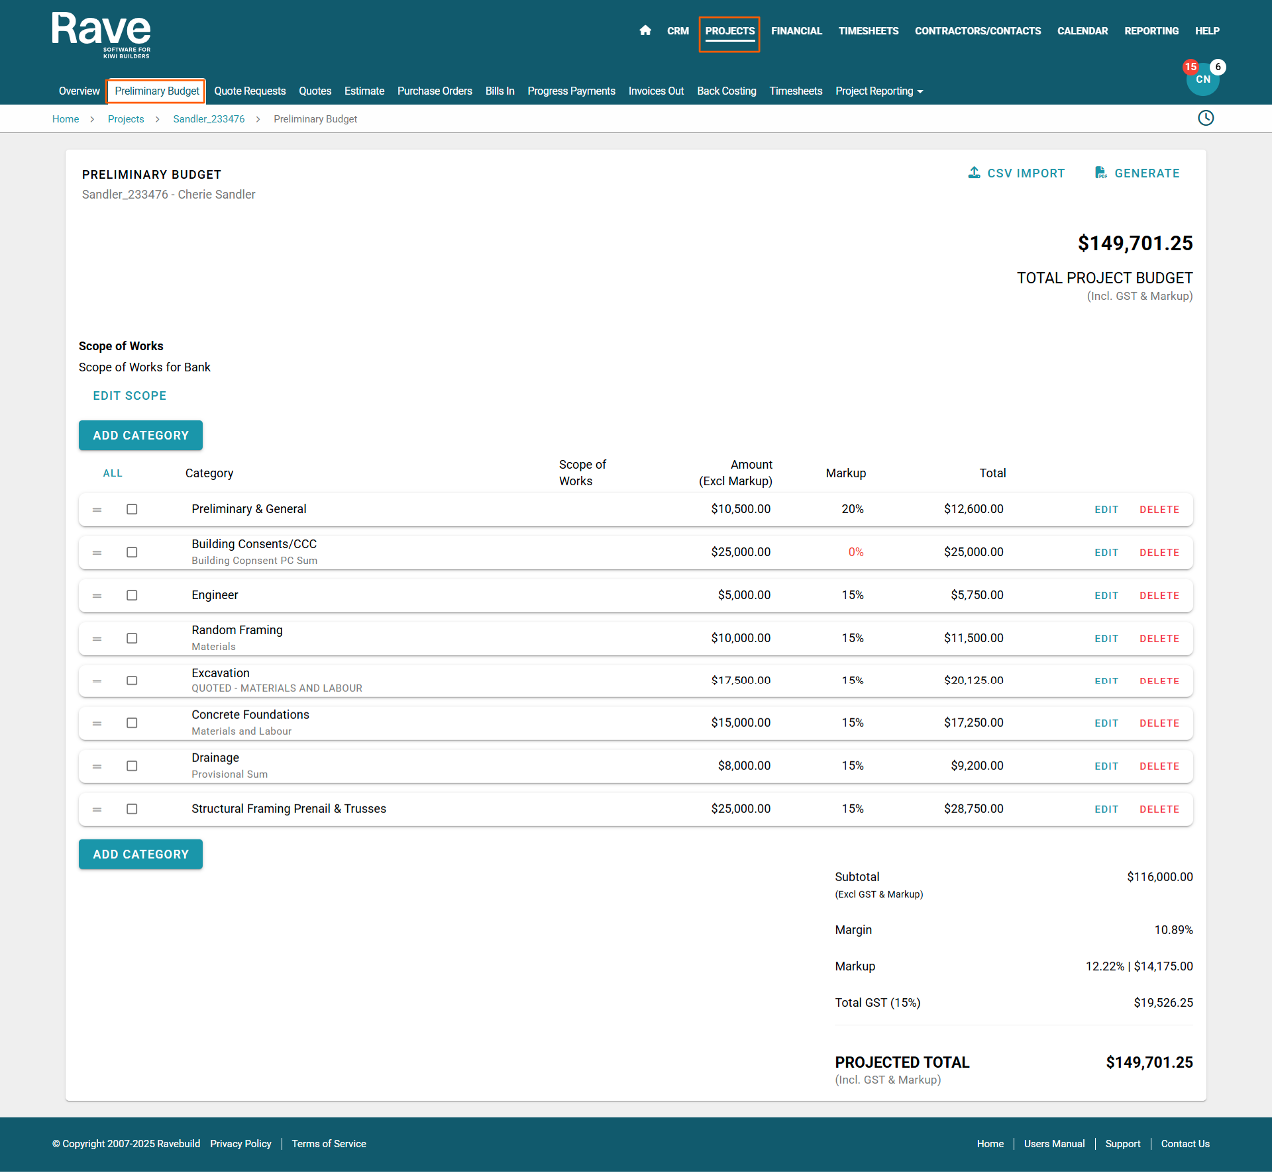Screen dimensions: 1272x1173
Task: Select the Concrete Foundations checkbox
Action: tap(132, 723)
